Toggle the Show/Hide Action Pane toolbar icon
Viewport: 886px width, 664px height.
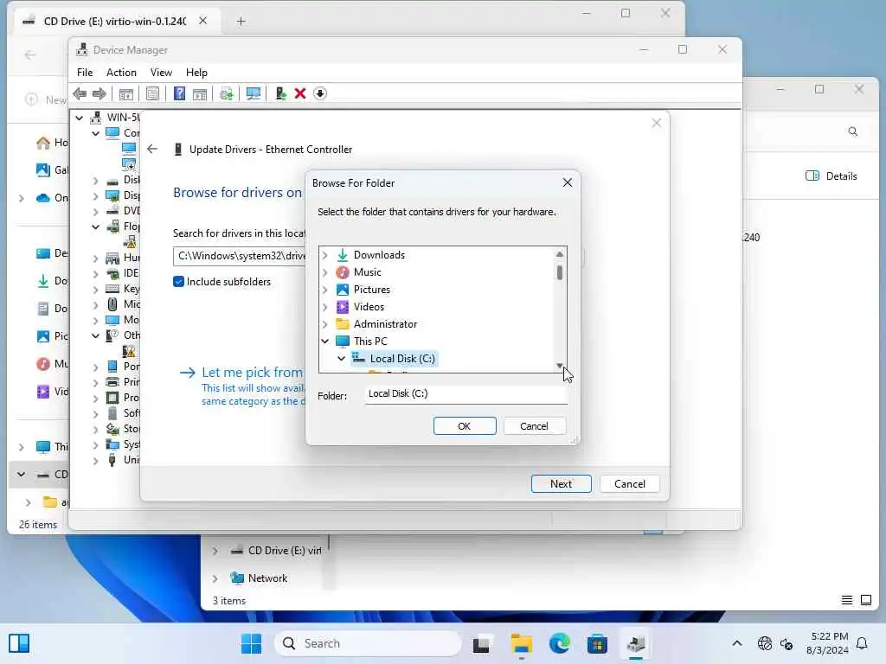coord(200,93)
